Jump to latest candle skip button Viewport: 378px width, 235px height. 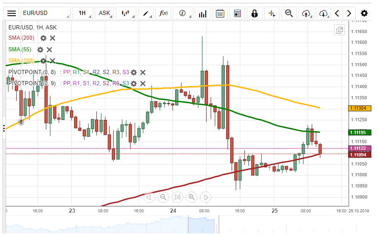tap(178, 197)
